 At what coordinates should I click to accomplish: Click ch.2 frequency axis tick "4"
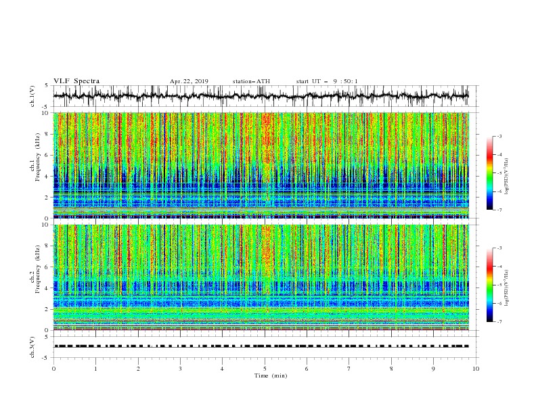(47, 288)
